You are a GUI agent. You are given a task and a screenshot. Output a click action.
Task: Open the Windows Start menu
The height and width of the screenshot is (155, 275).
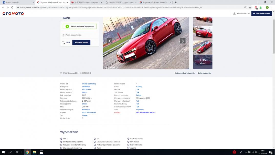pos(3,152)
